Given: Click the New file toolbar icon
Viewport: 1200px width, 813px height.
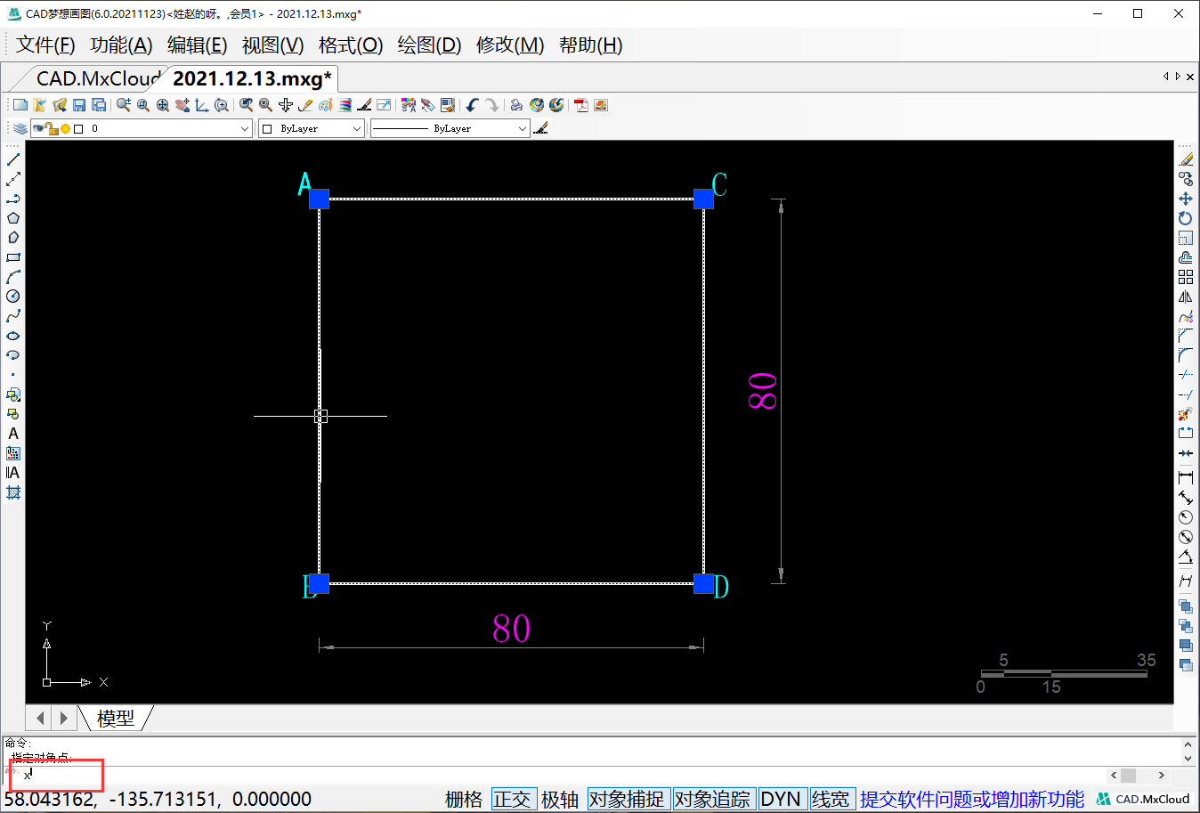Looking at the screenshot, I should 20,105.
